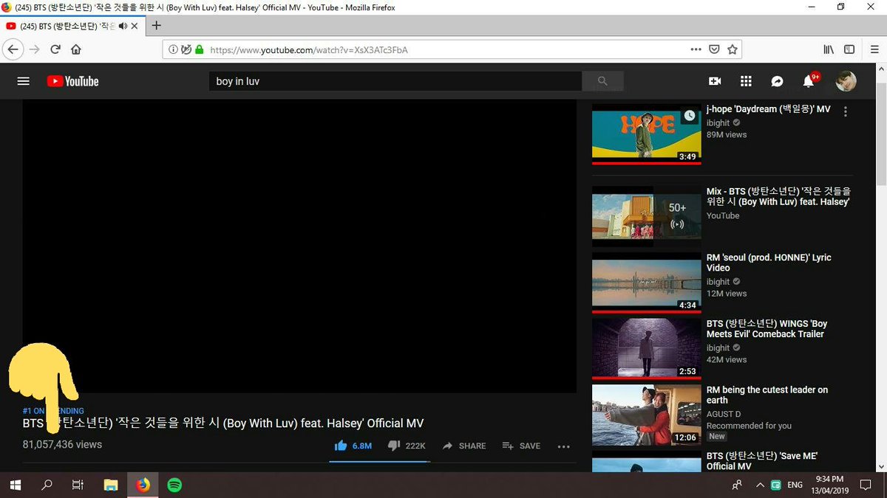887x498 pixels.
Task: Open j-hope 'Daydream' MV title link
Action: point(769,109)
